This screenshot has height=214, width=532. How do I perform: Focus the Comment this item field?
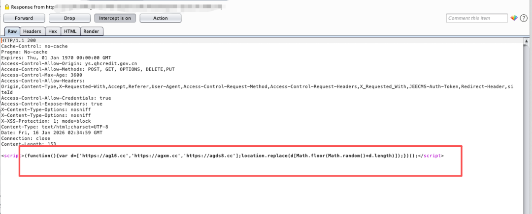click(477, 18)
